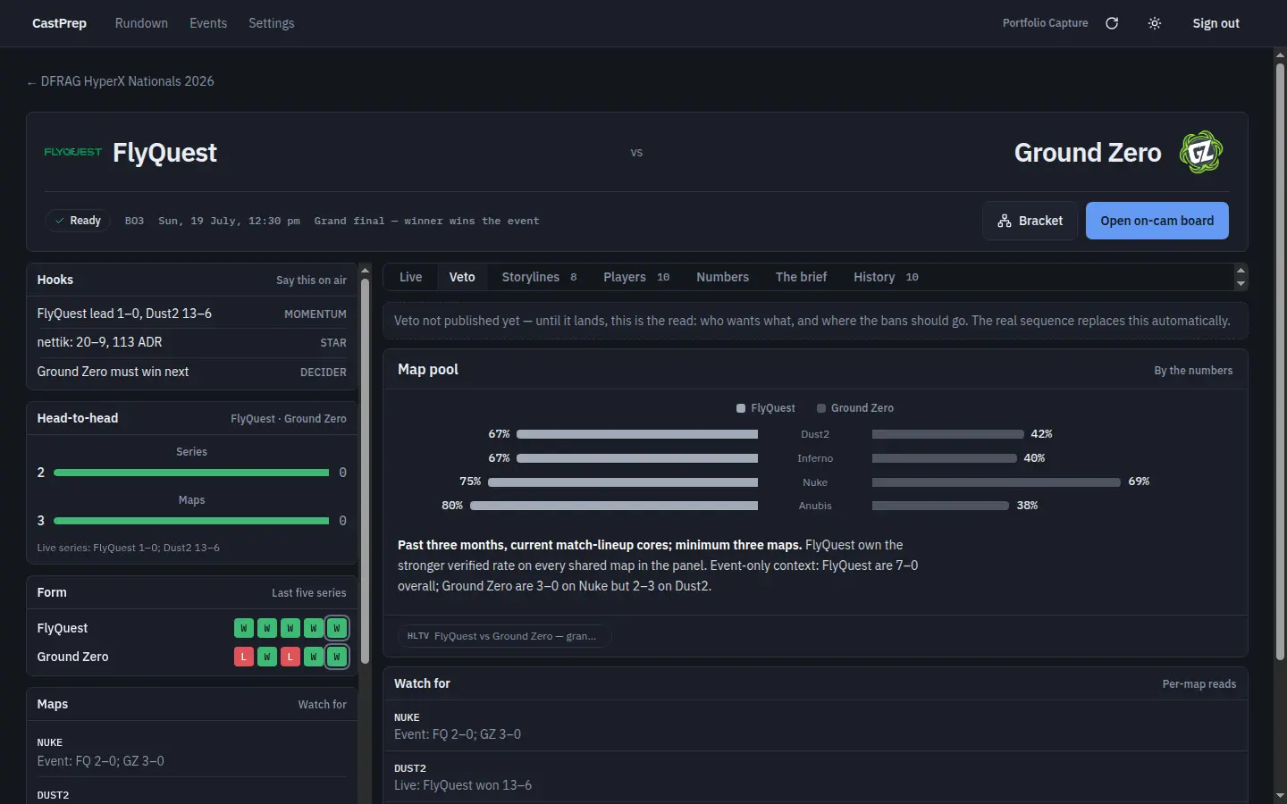Toggle the light/dark theme sun icon
Viewport: 1287px width, 804px height.
click(x=1155, y=23)
